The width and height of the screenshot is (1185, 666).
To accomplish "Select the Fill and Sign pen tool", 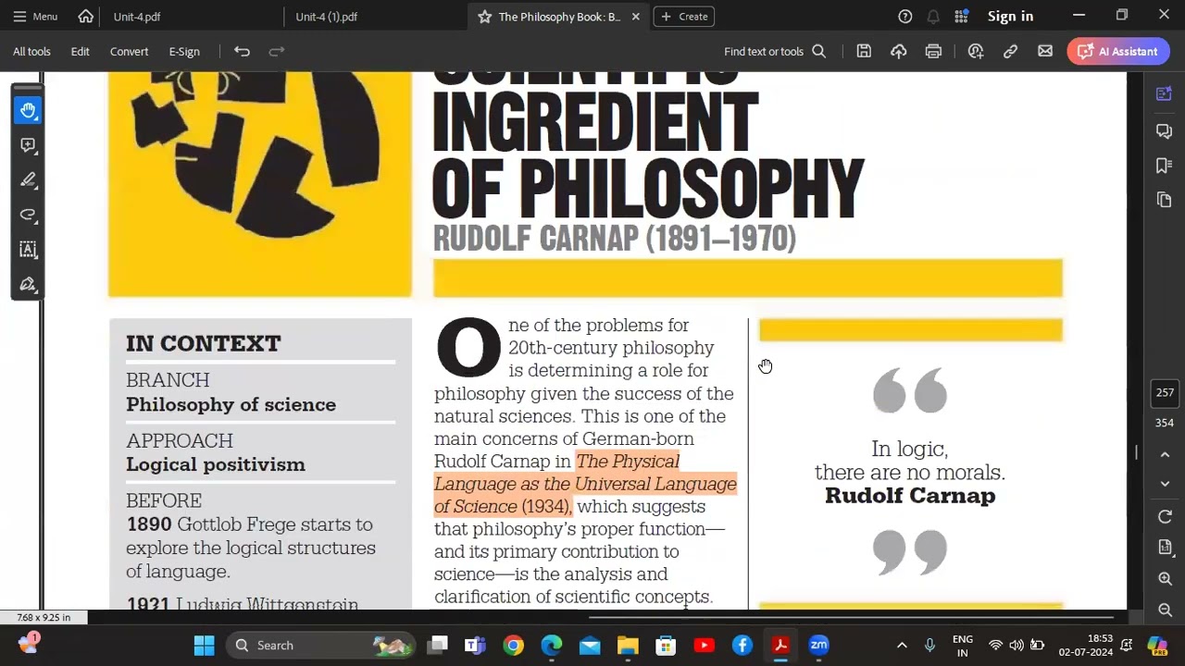I will pyautogui.click(x=28, y=284).
